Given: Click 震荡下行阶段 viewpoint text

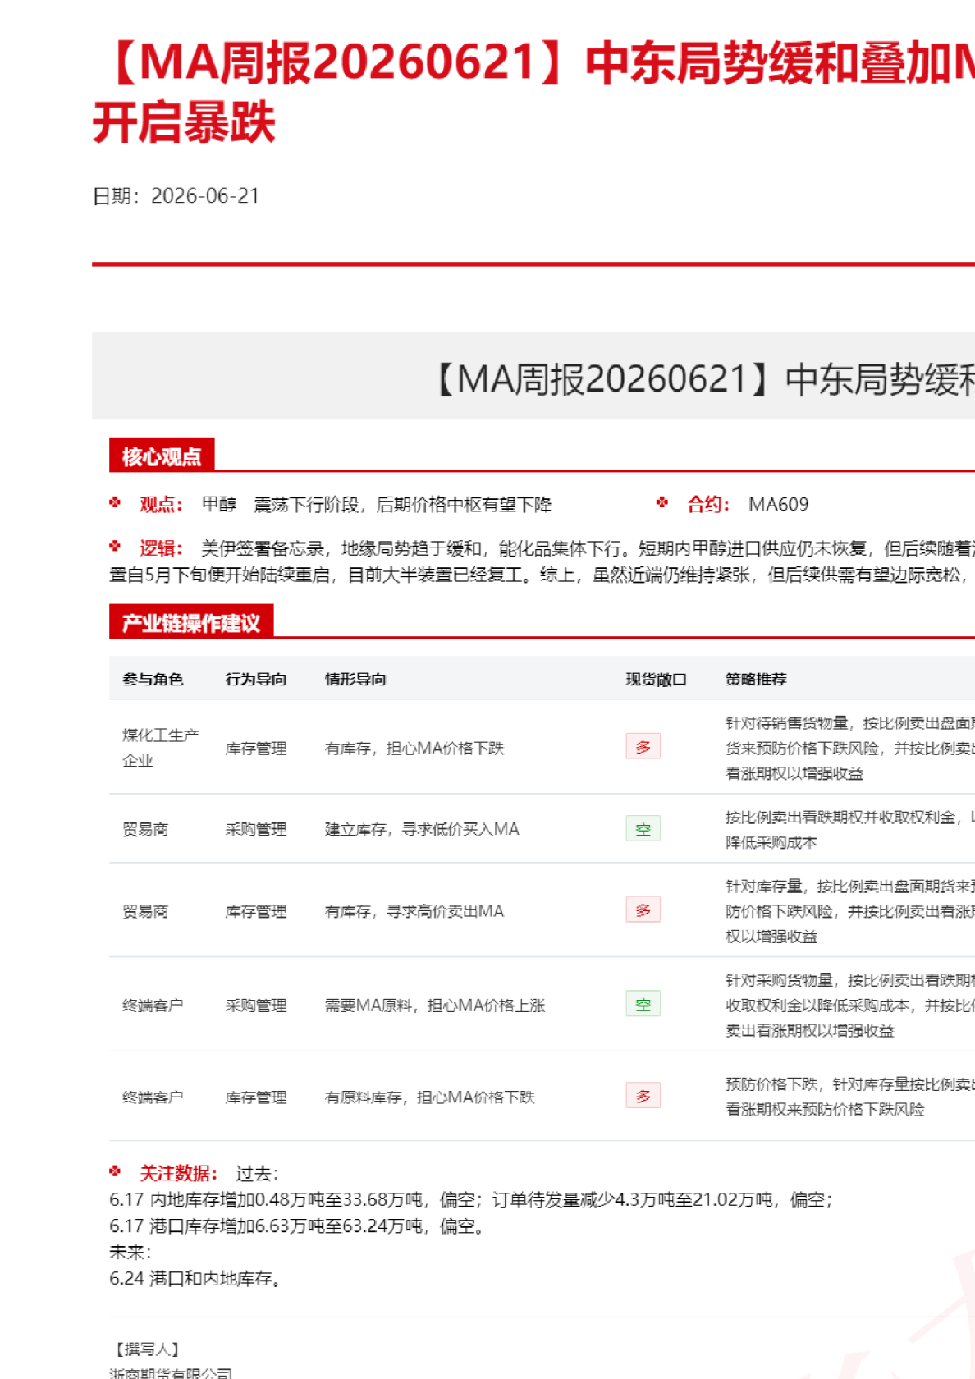Looking at the screenshot, I should tap(402, 505).
